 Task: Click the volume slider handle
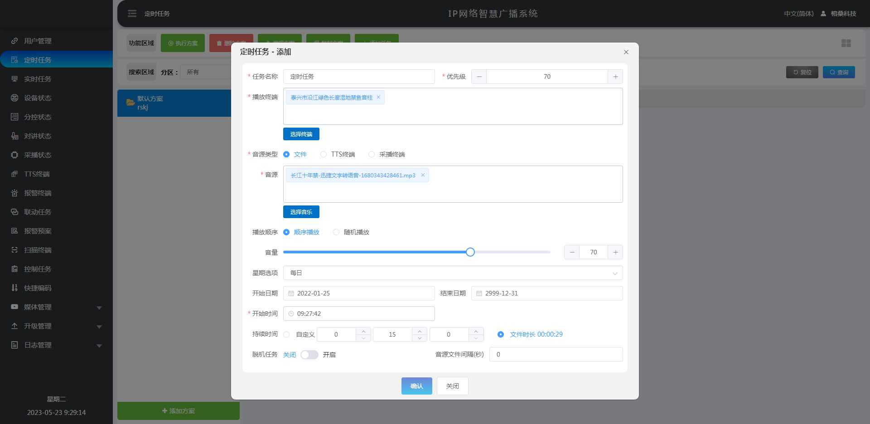[470, 252]
